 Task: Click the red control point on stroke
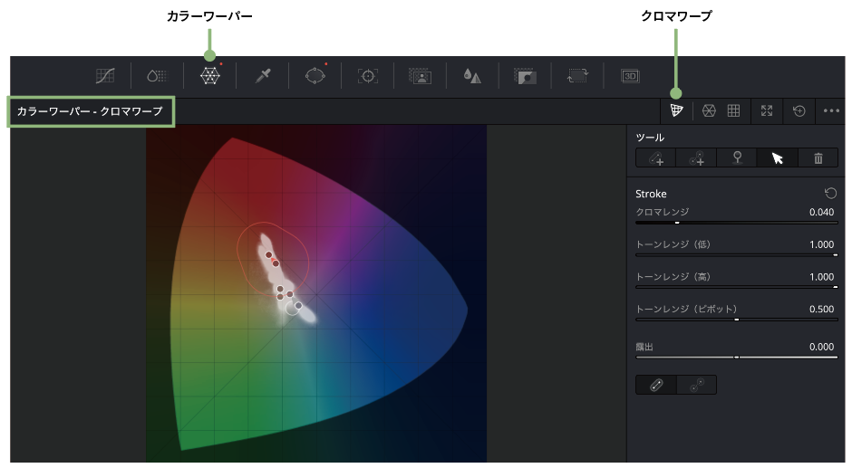[276, 263]
